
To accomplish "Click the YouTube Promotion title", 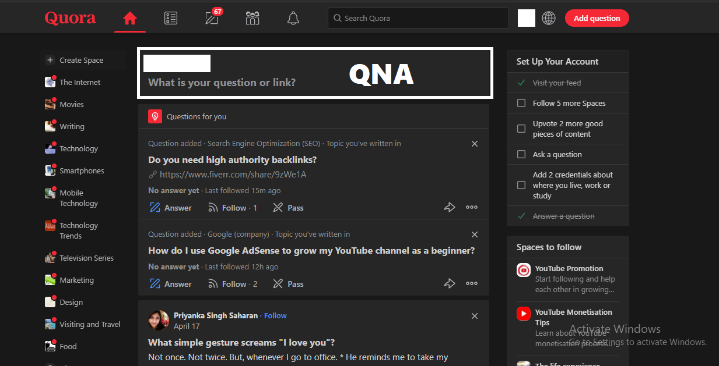I will [569, 268].
